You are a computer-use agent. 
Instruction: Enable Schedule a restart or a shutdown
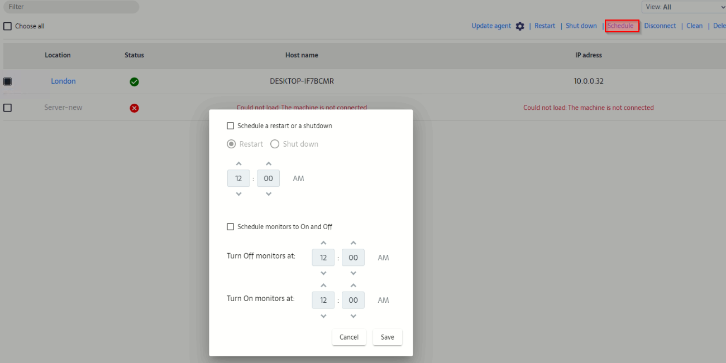[230, 126]
